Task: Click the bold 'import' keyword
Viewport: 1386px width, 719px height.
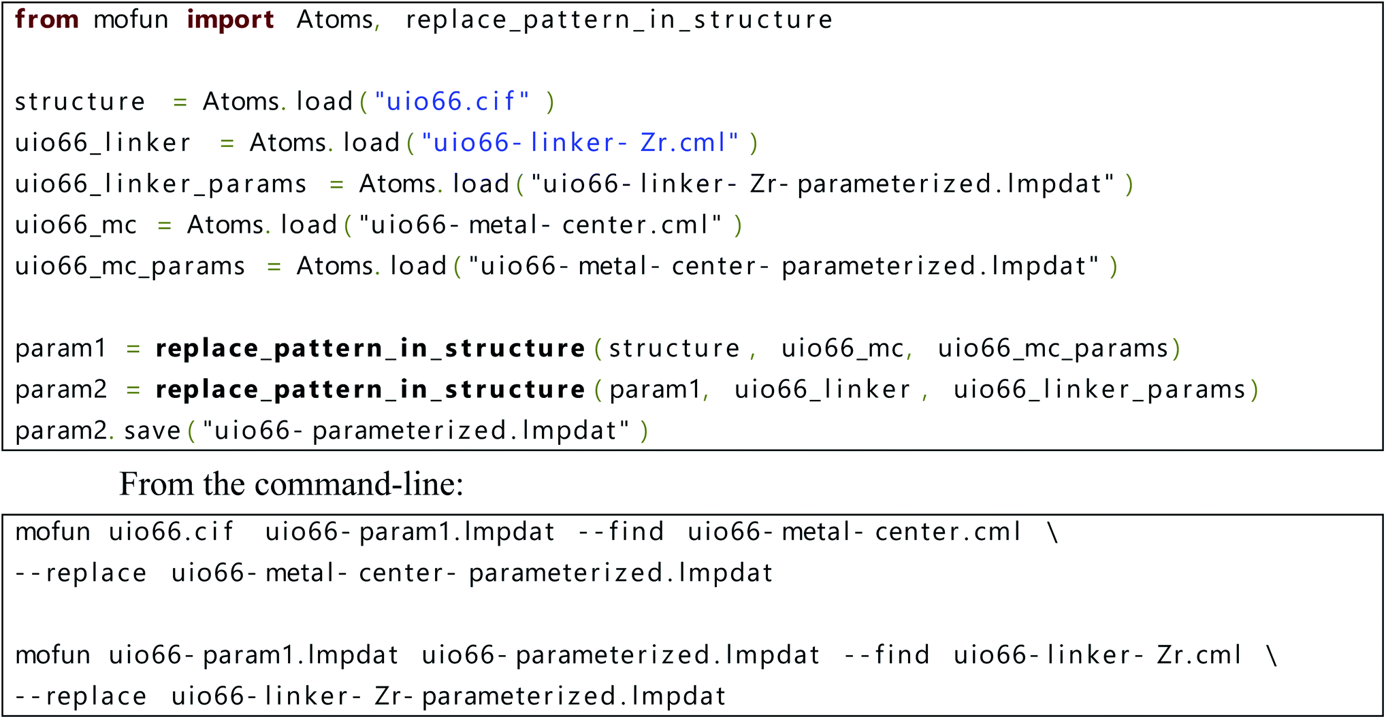Action: 230,20
